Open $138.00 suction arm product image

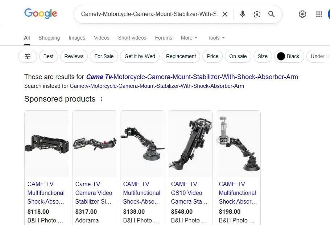[x=143, y=144]
